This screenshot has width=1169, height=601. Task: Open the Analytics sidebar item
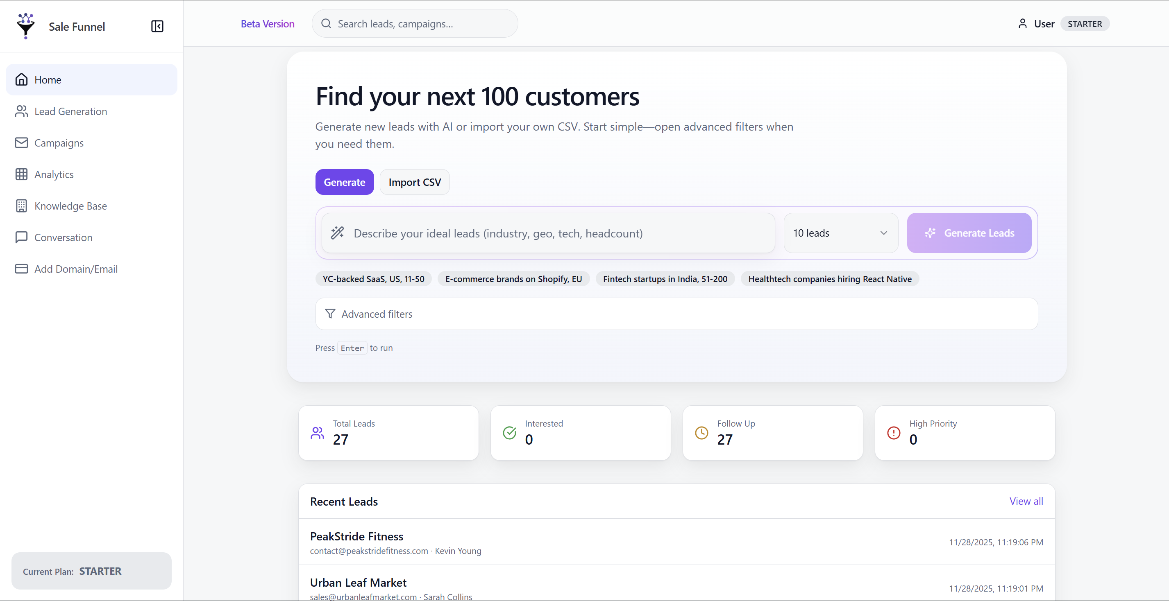coord(54,175)
